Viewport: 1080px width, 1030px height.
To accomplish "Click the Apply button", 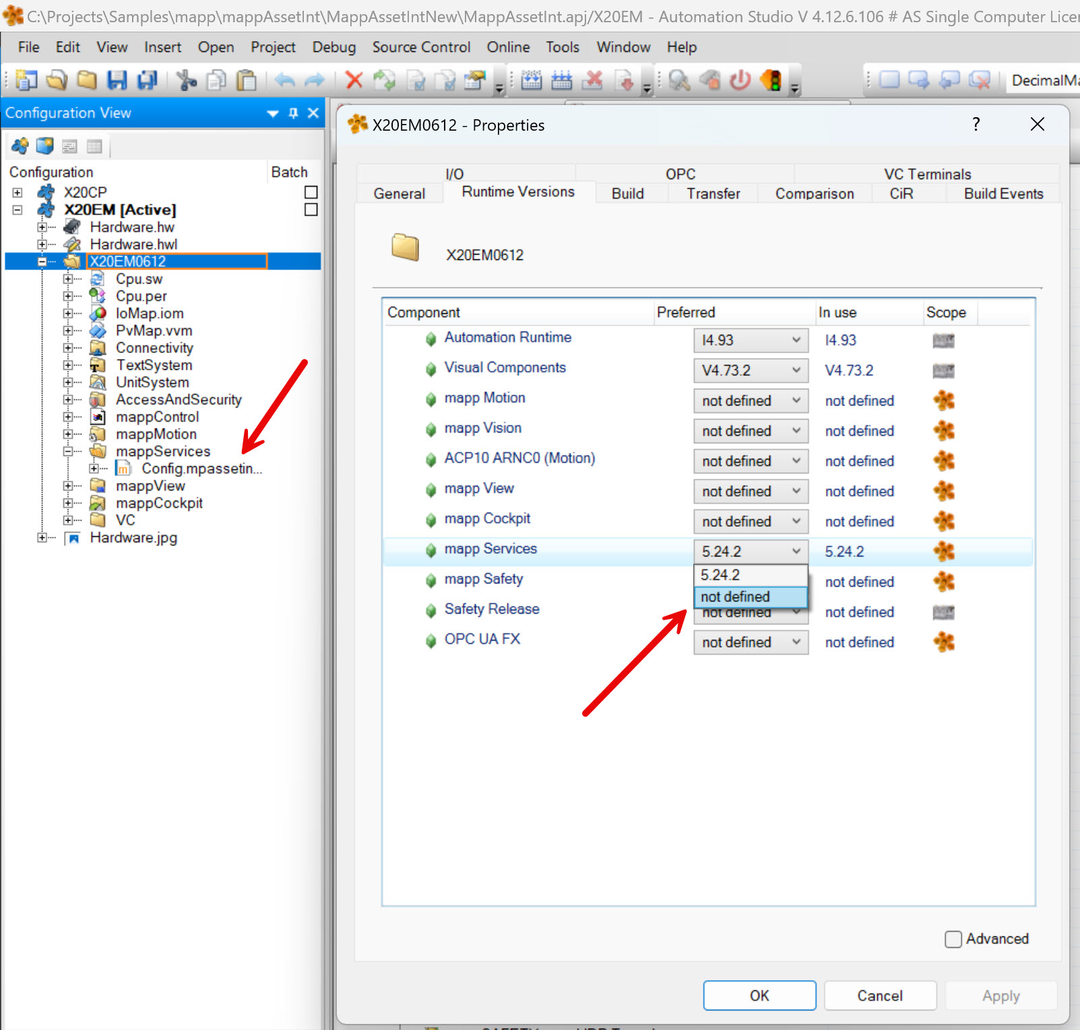I will 1000,996.
